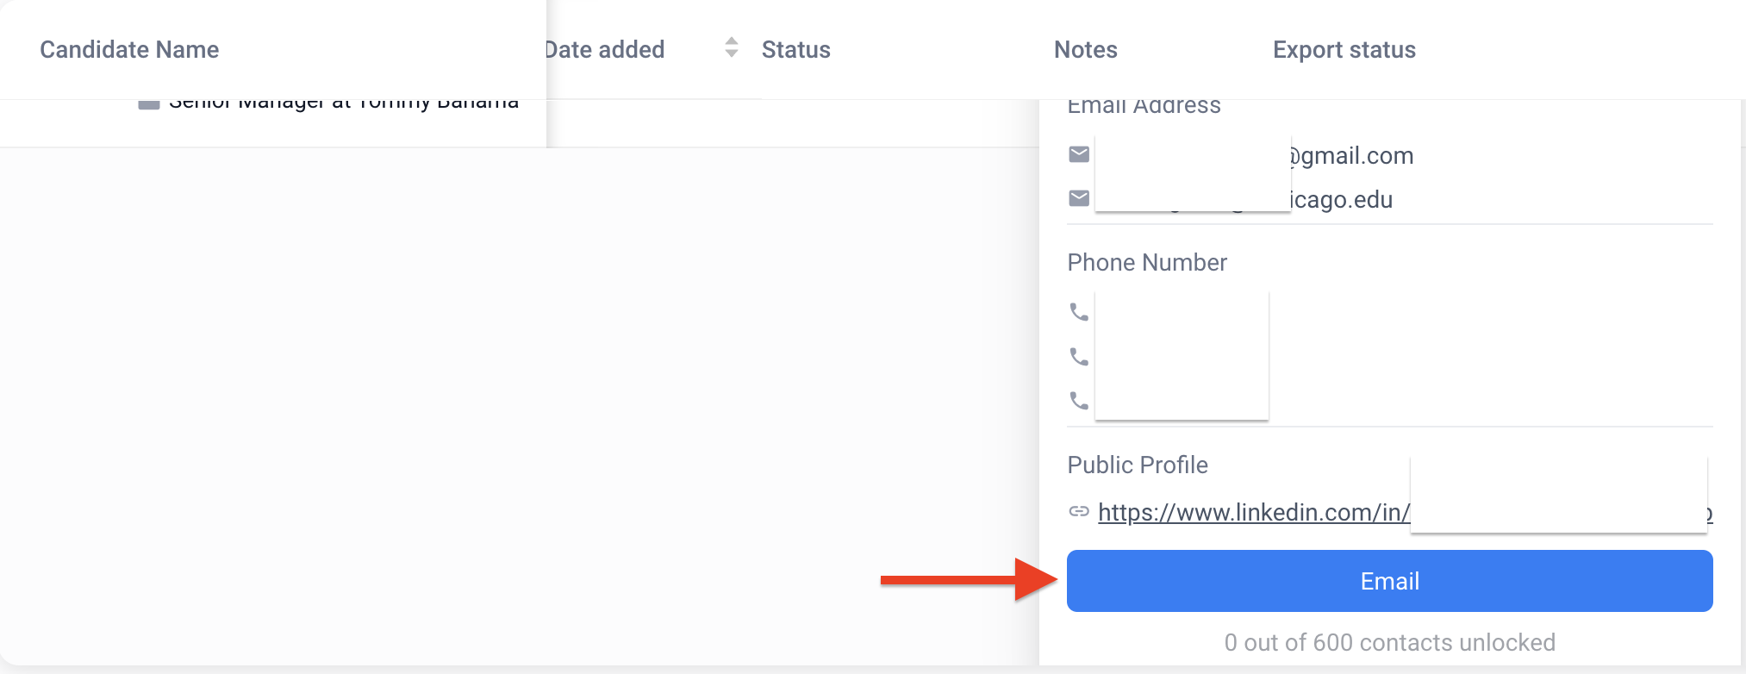This screenshot has width=1746, height=674.
Task: Open the LinkedIn public profile link
Action: click(1254, 513)
